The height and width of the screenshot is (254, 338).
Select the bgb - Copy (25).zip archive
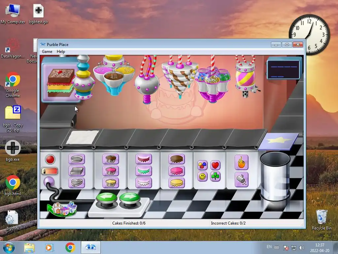tap(13, 119)
